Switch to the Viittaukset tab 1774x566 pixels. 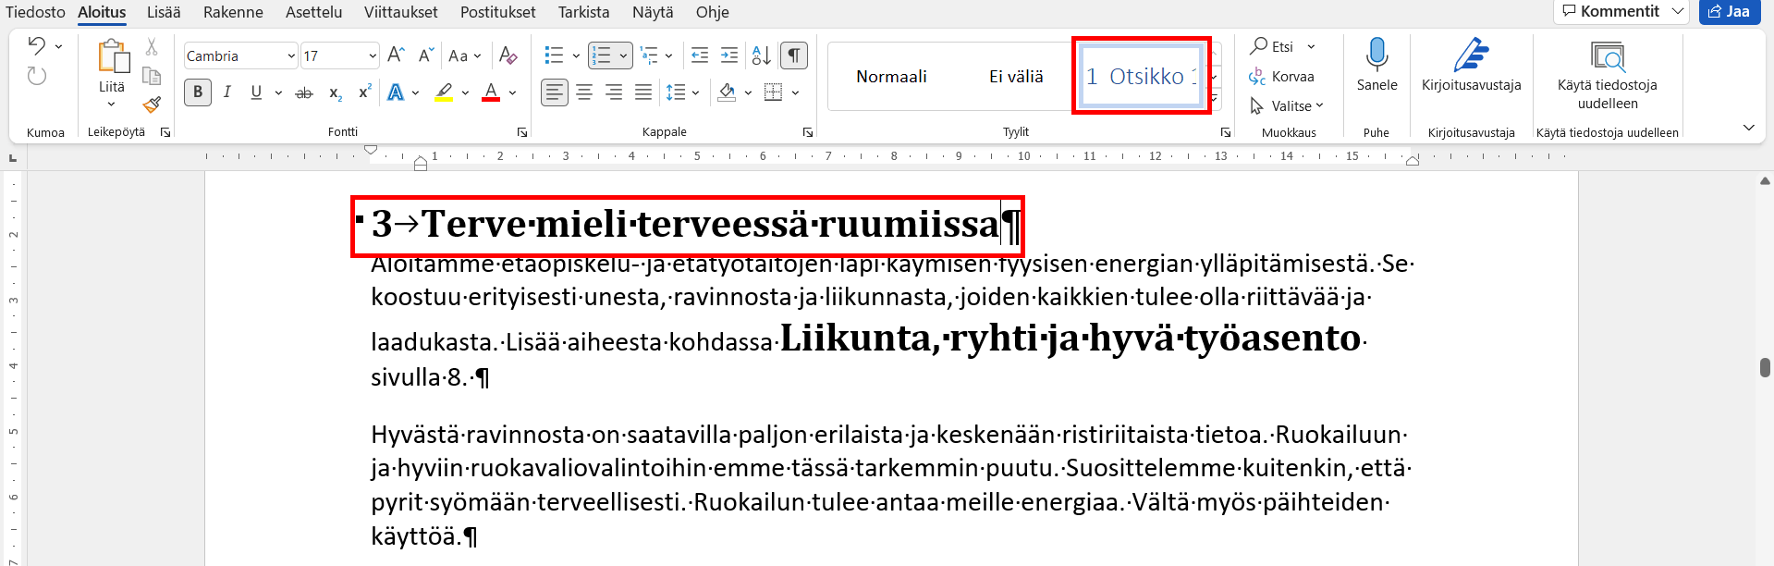click(401, 12)
